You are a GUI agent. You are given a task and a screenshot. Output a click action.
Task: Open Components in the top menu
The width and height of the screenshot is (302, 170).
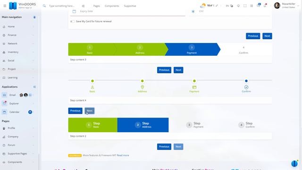click(x=112, y=6)
